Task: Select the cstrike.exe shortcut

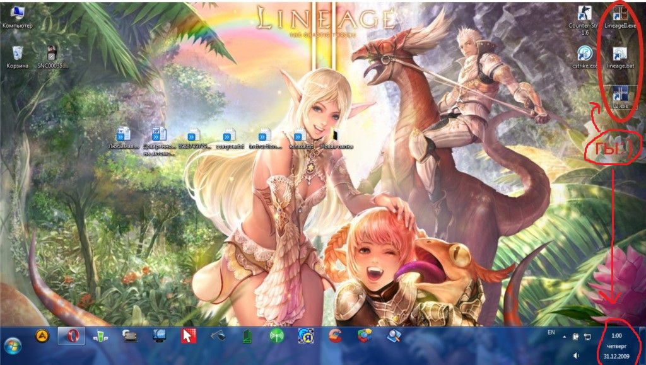Action: click(584, 57)
